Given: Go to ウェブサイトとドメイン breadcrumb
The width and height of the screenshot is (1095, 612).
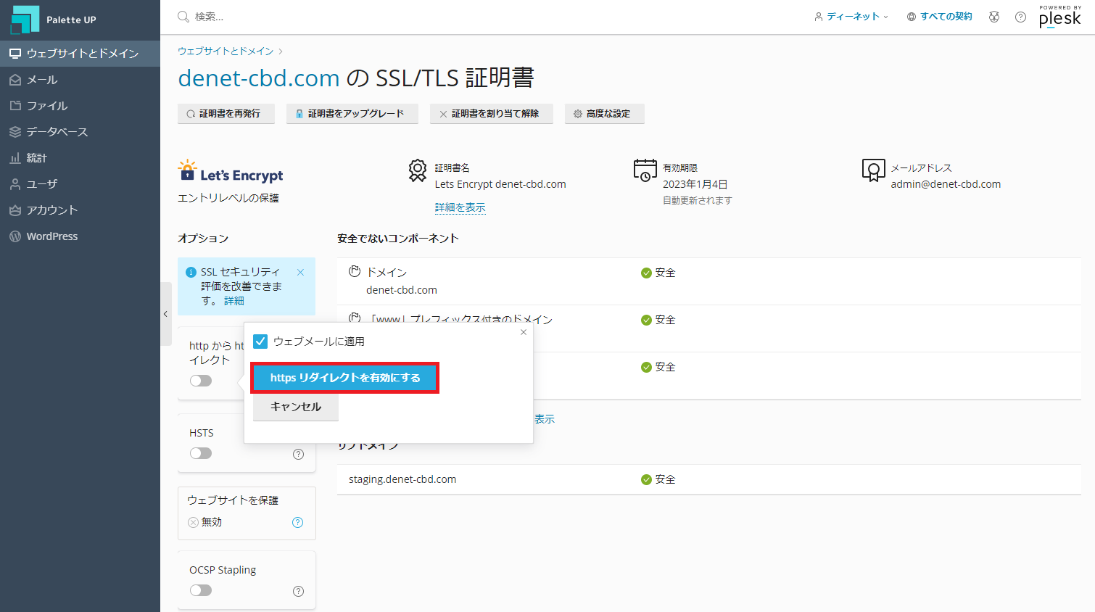Looking at the screenshot, I should pyautogui.click(x=226, y=51).
